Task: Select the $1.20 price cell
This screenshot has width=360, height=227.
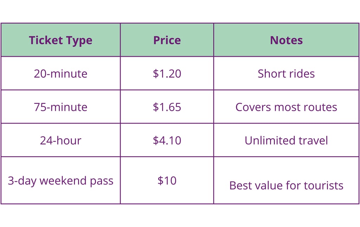Action: coord(167,74)
